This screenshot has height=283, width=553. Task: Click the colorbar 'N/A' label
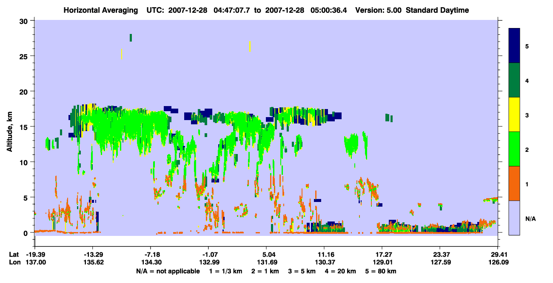pos(530,219)
